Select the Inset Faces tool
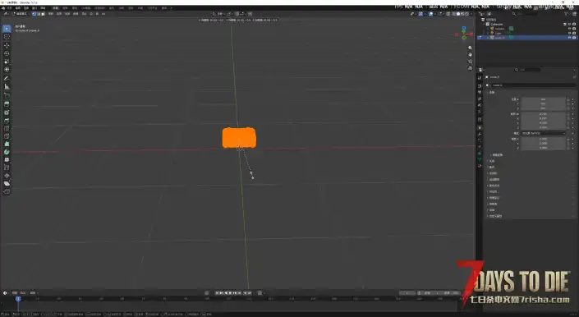Image resolution: width=579 pixels, height=317 pixels. (7, 113)
